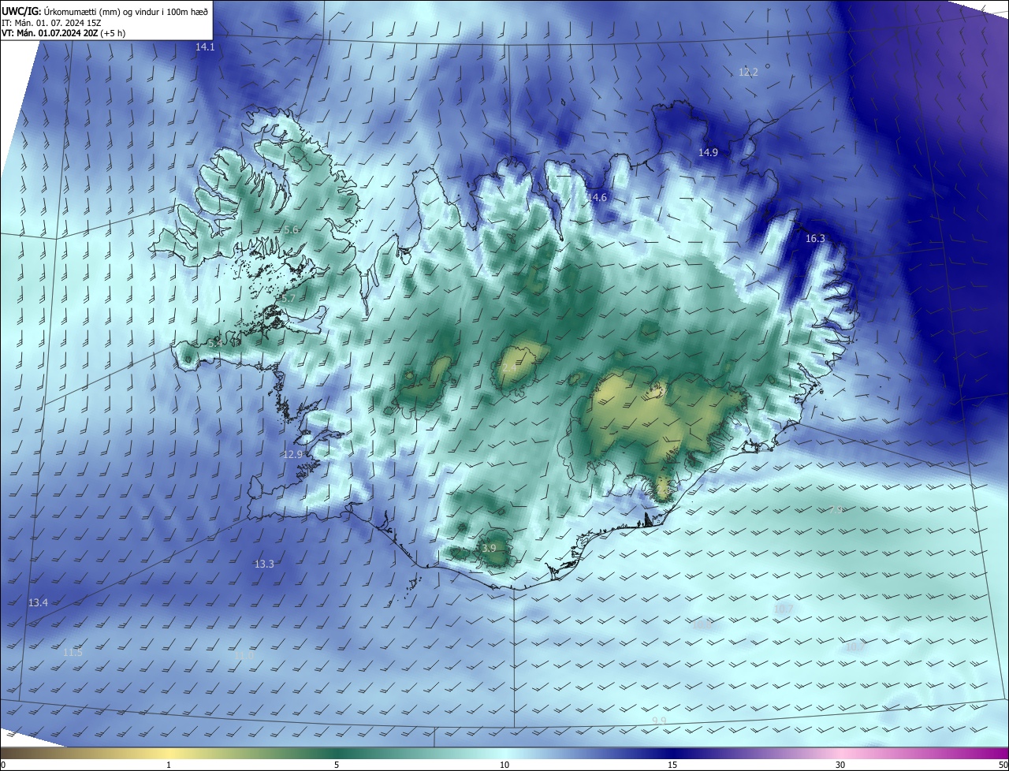Click the 16.3 value label on the map
Screen dimensions: 1009x771
[x=815, y=238]
